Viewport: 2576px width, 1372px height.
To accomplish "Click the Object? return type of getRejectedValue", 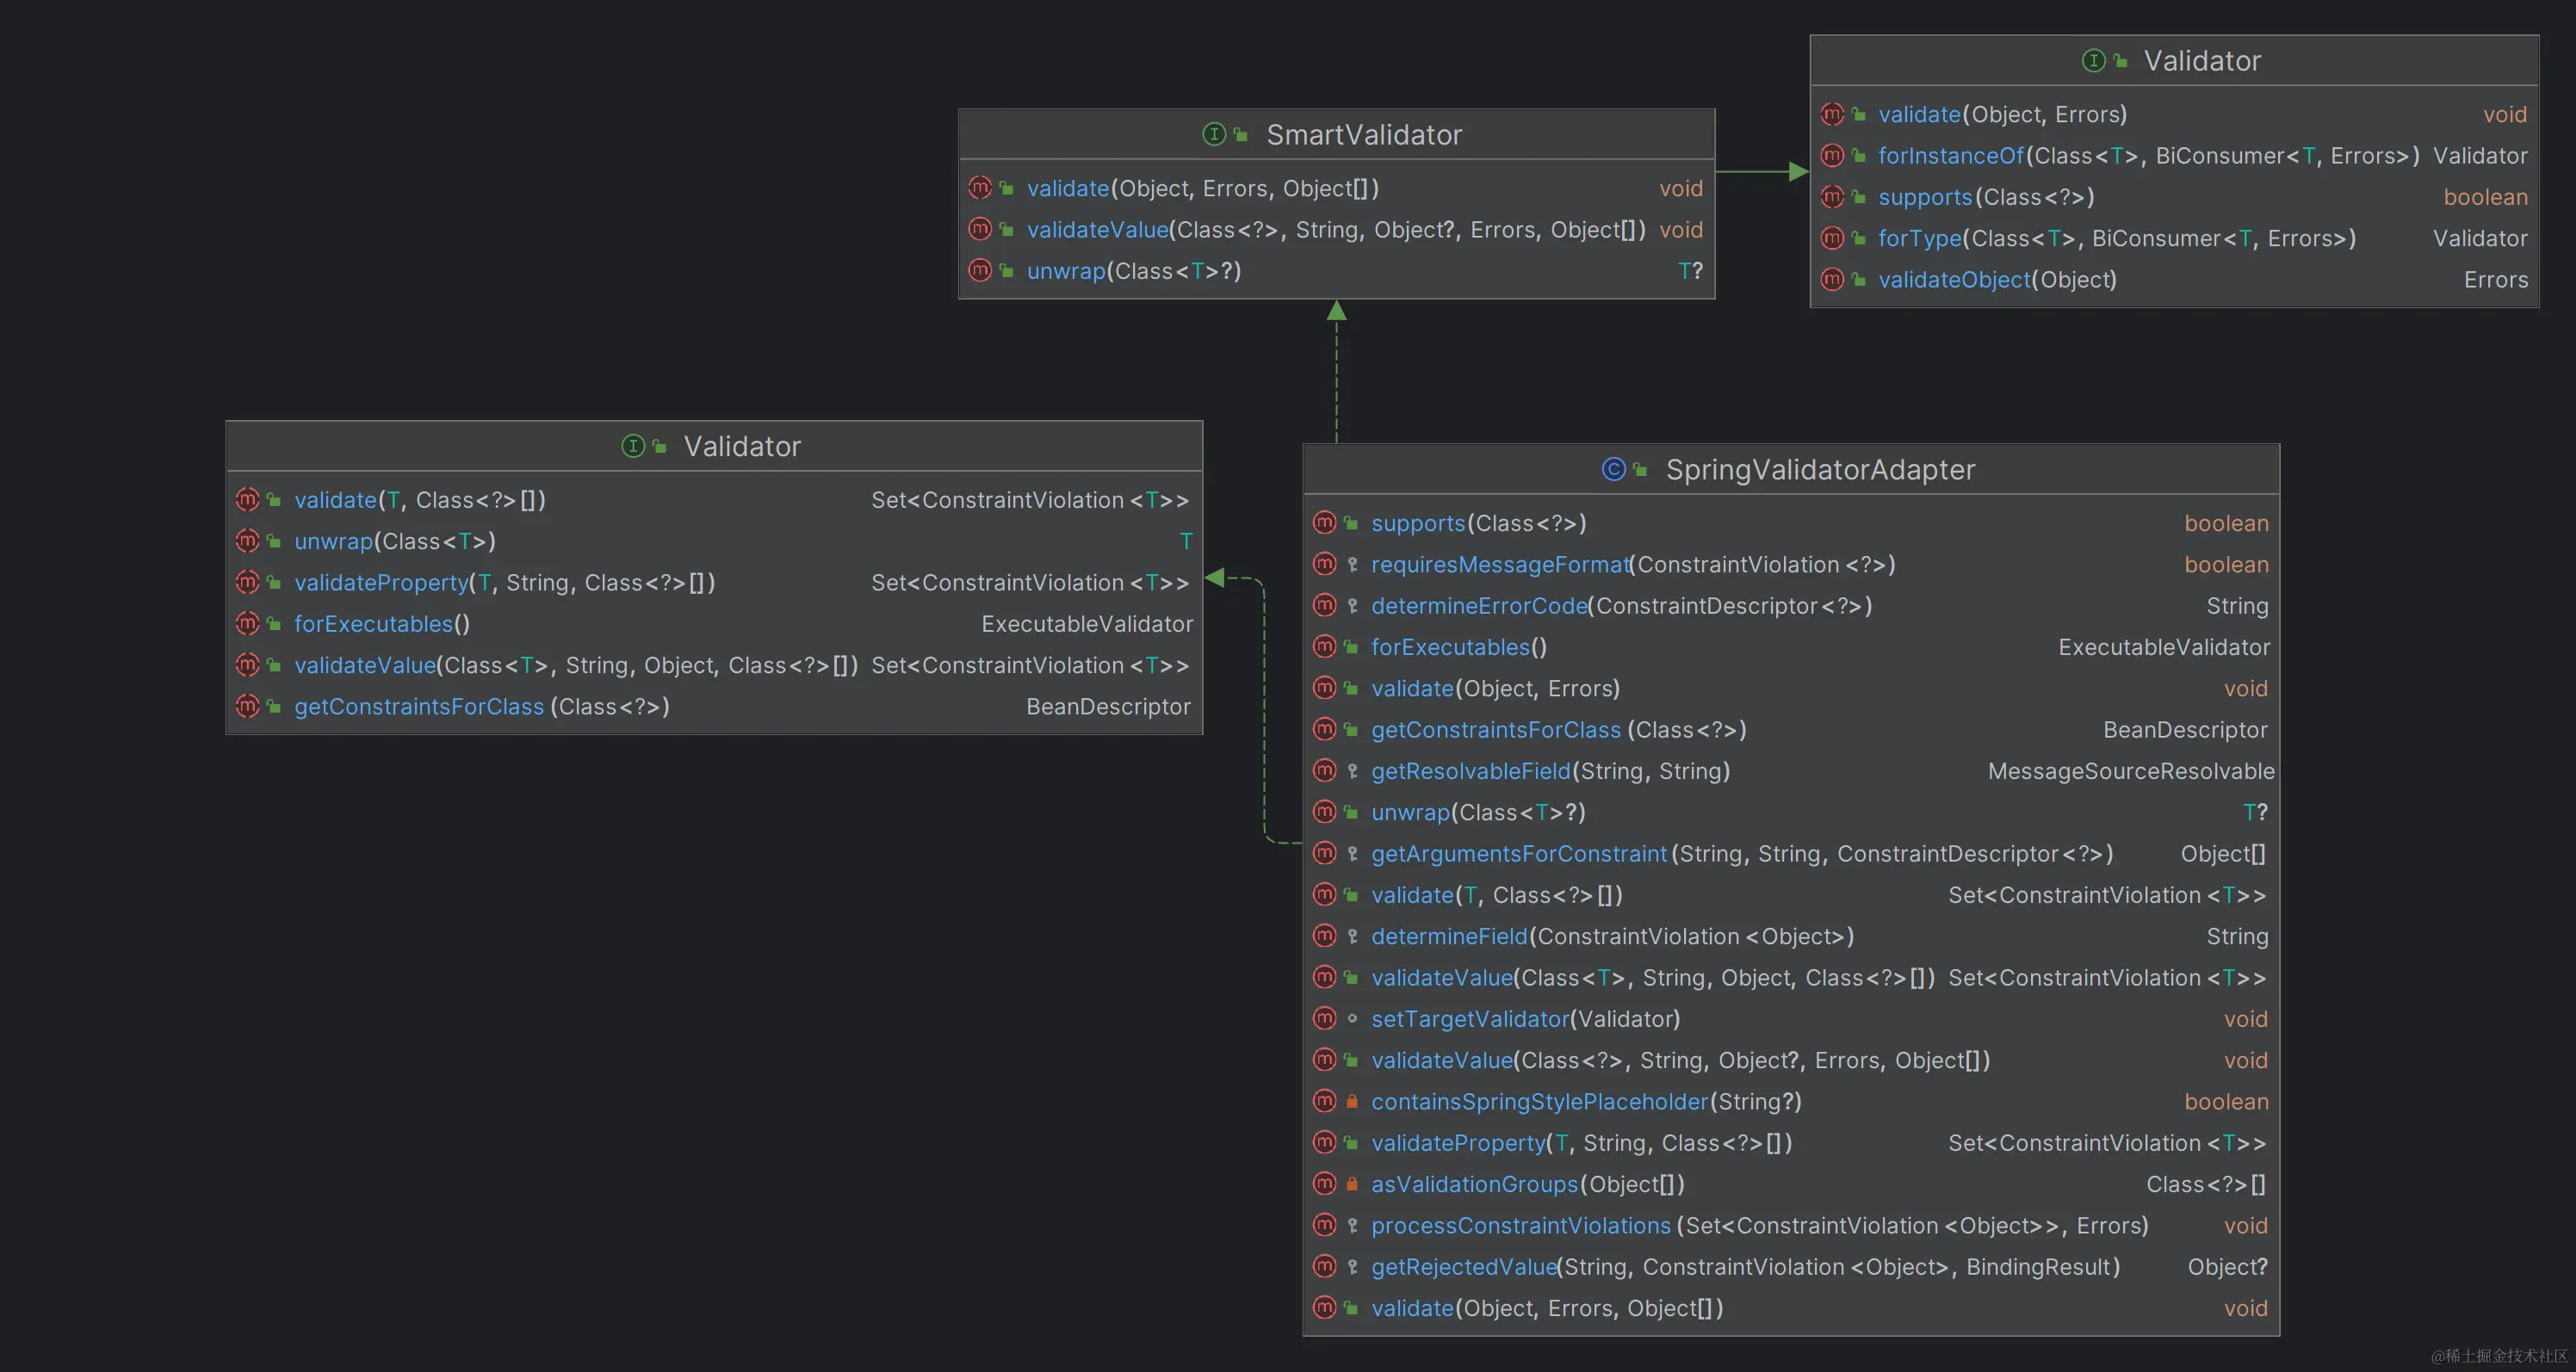I will (x=2227, y=1267).
